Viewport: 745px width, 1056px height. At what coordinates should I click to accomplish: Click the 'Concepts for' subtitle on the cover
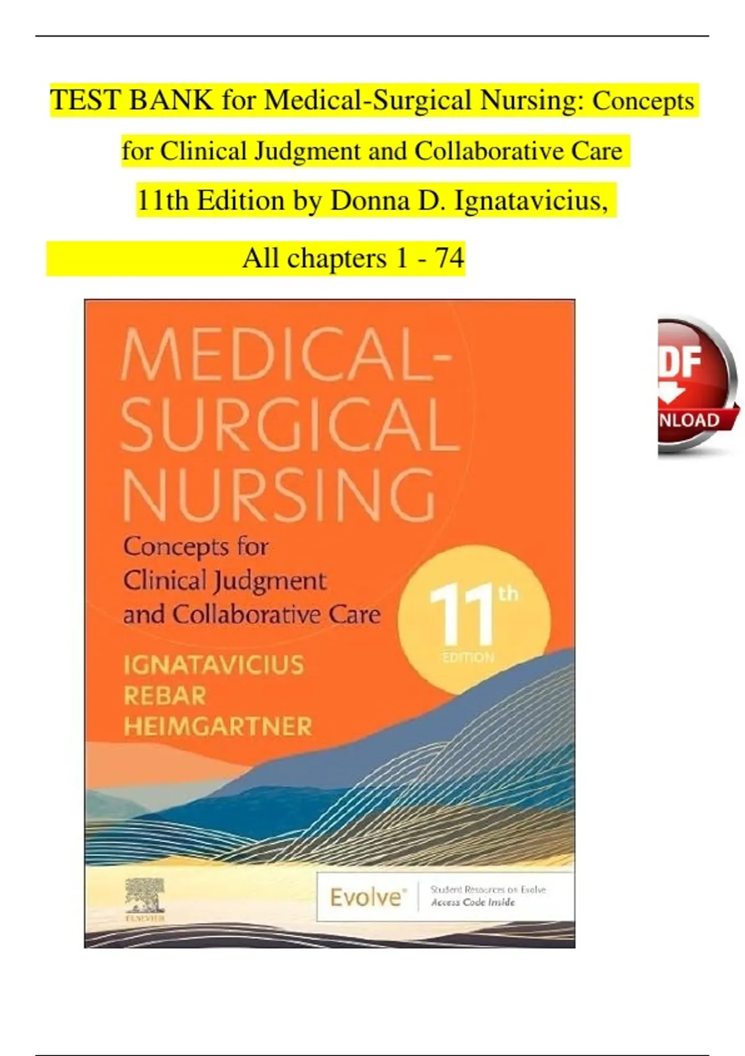tap(196, 547)
